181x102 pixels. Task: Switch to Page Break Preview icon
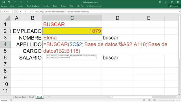coord(154,100)
